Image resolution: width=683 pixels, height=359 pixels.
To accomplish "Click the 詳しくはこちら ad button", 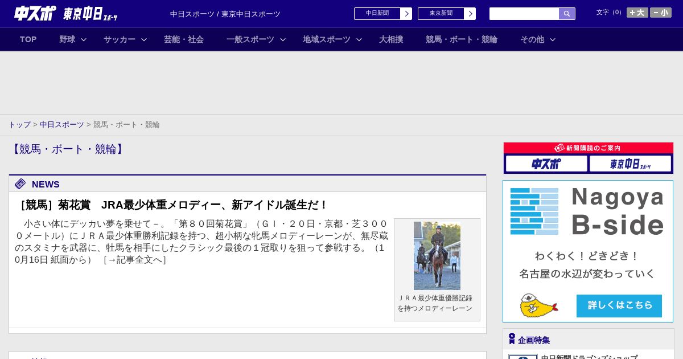I will [619, 306].
